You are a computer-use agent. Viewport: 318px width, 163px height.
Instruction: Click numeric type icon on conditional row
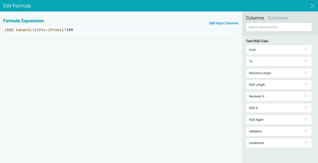click(x=306, y=143)
